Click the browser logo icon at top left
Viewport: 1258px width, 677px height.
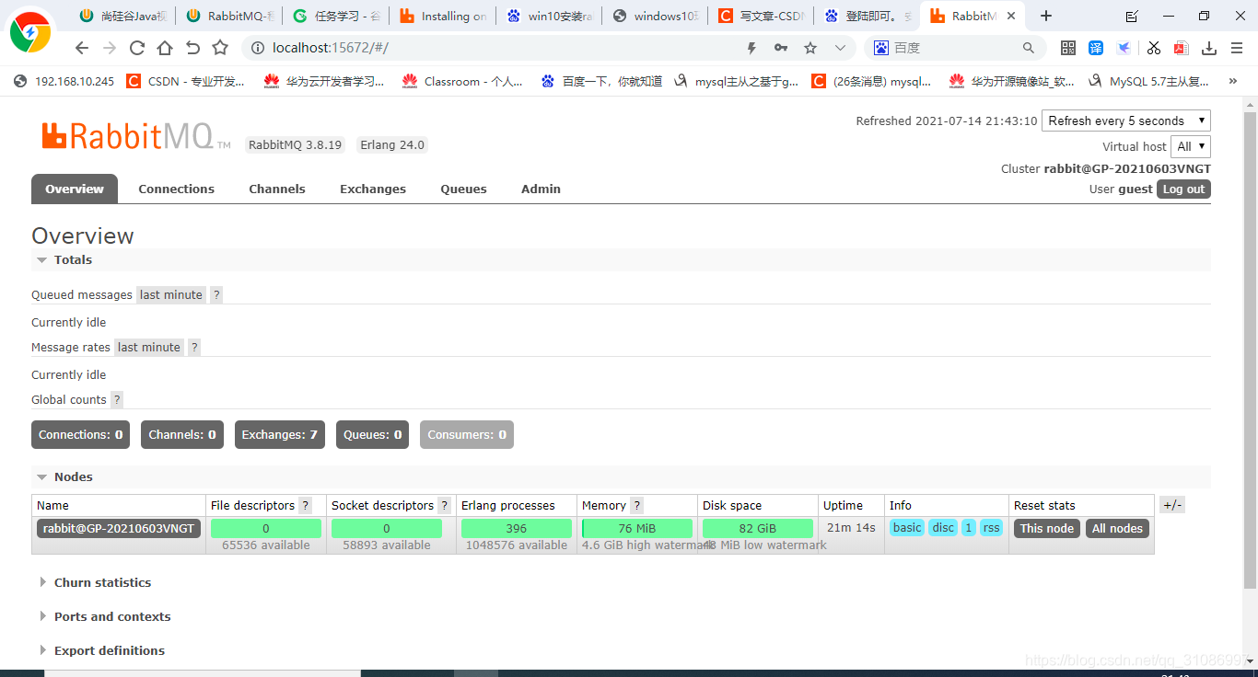(x=29, y=34)
